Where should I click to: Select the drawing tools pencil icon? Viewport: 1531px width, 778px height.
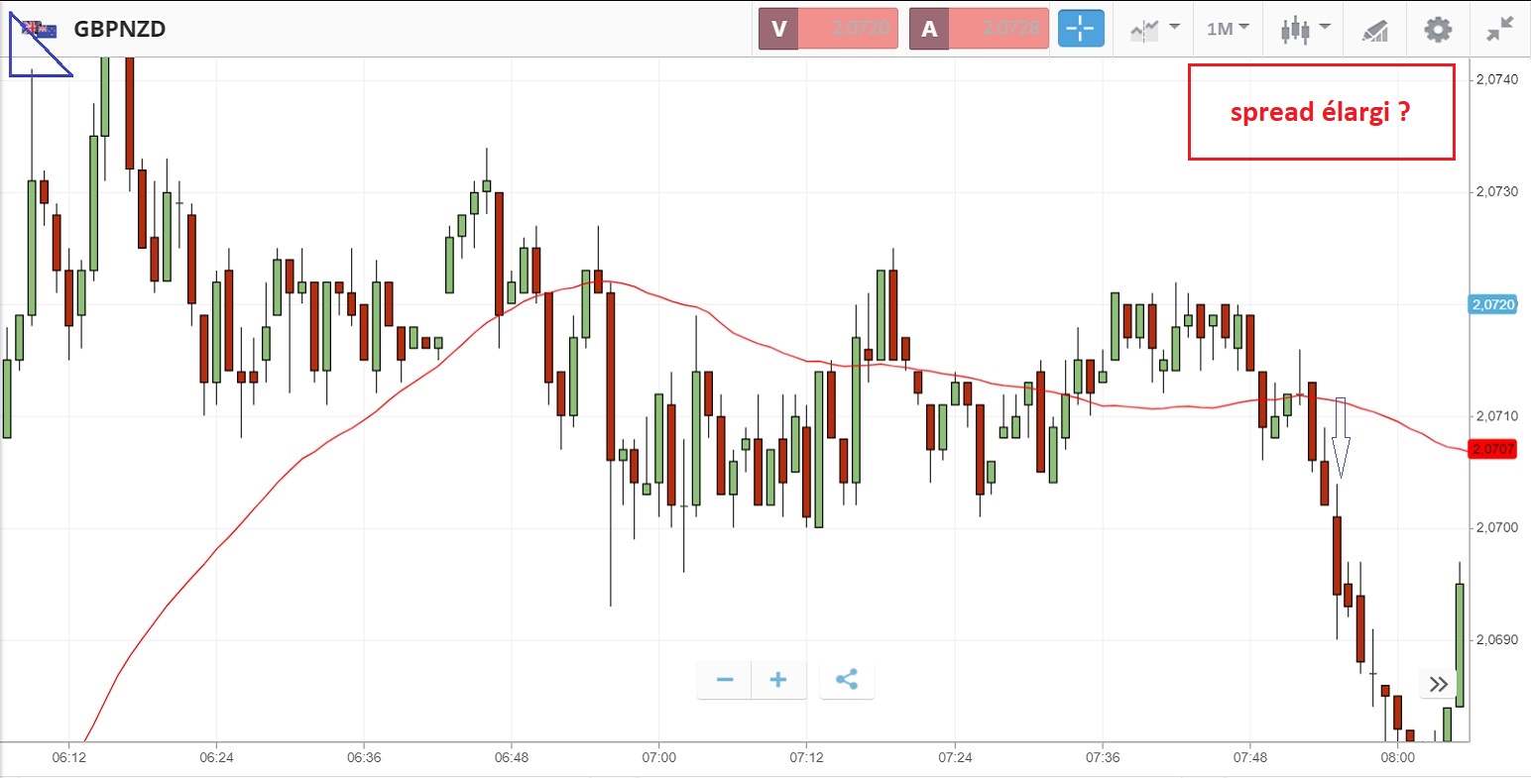pyautogui.click(x=1374, y=30)
